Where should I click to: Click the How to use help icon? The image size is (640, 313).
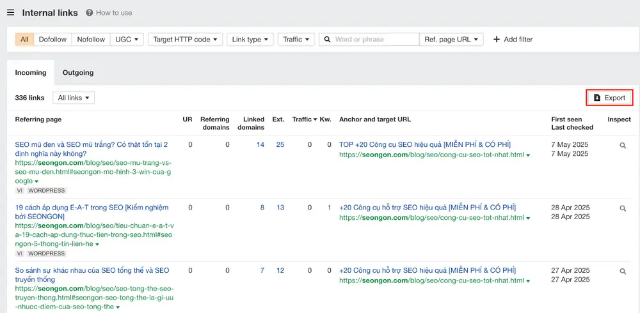click(90, 13)
